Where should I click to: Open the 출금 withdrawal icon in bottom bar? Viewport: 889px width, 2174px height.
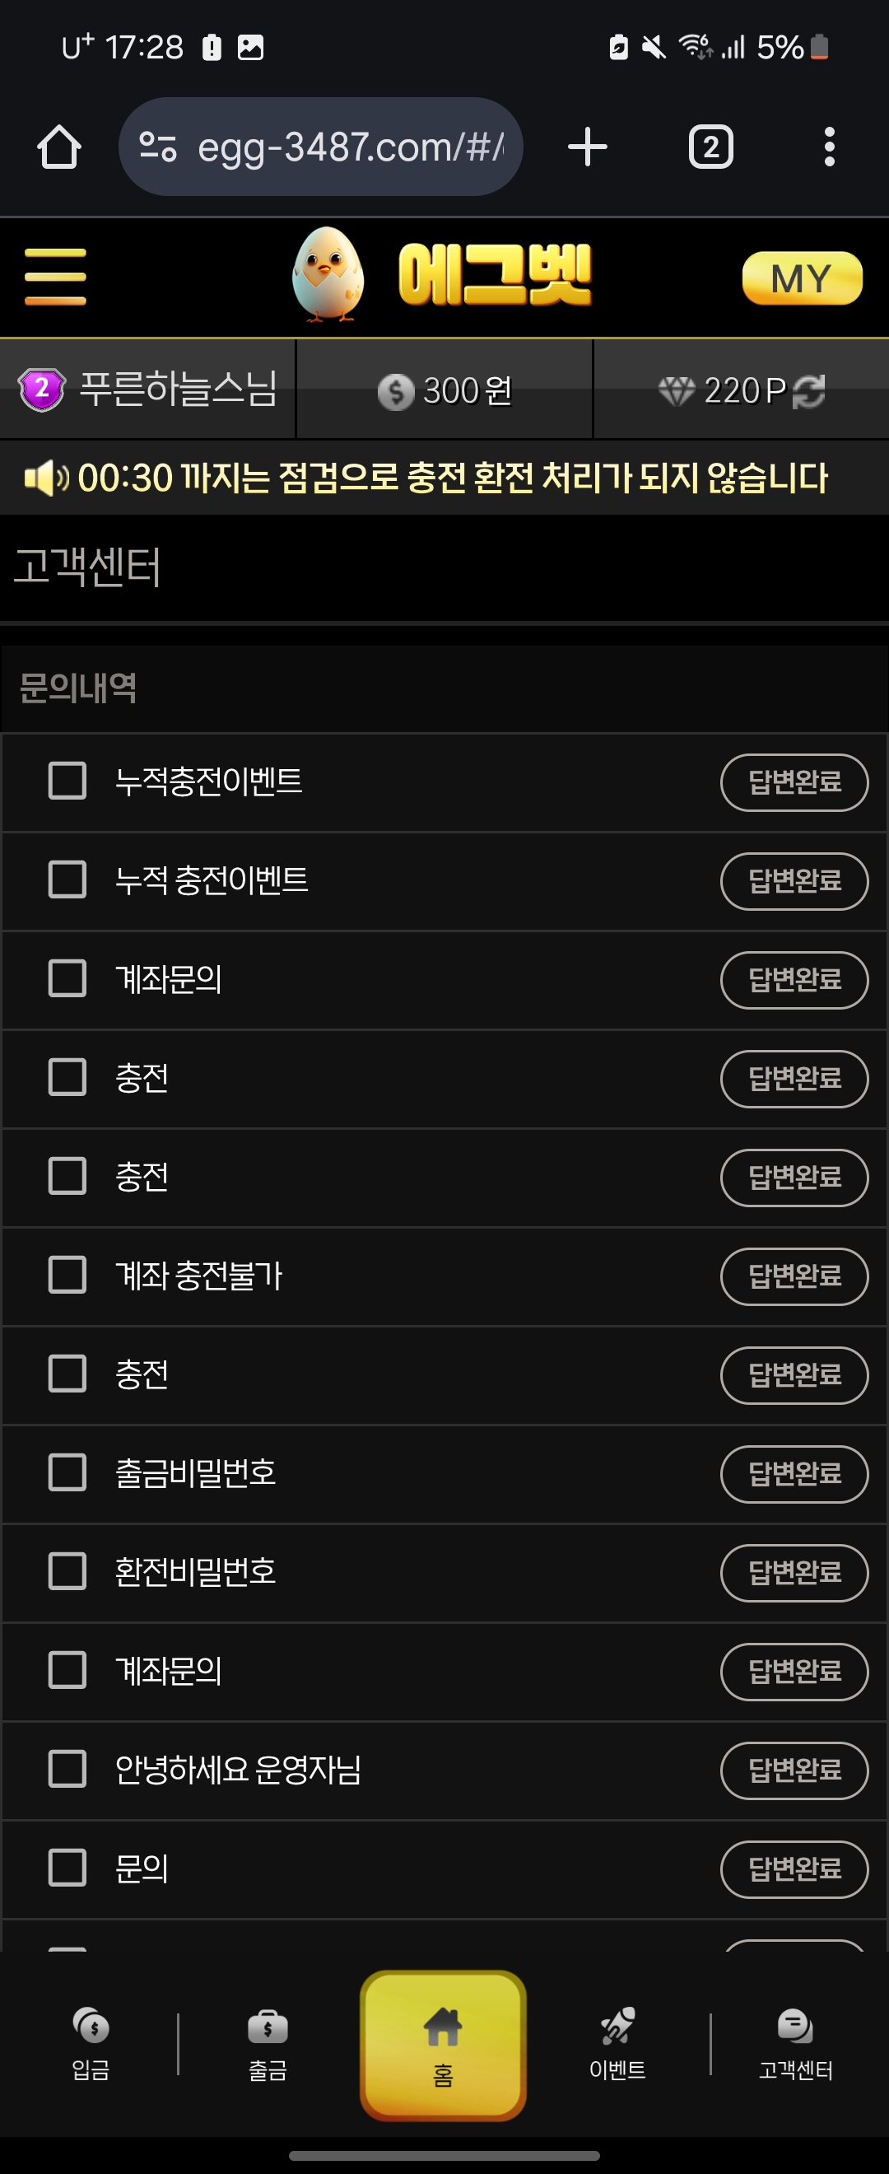(268, 2042)
